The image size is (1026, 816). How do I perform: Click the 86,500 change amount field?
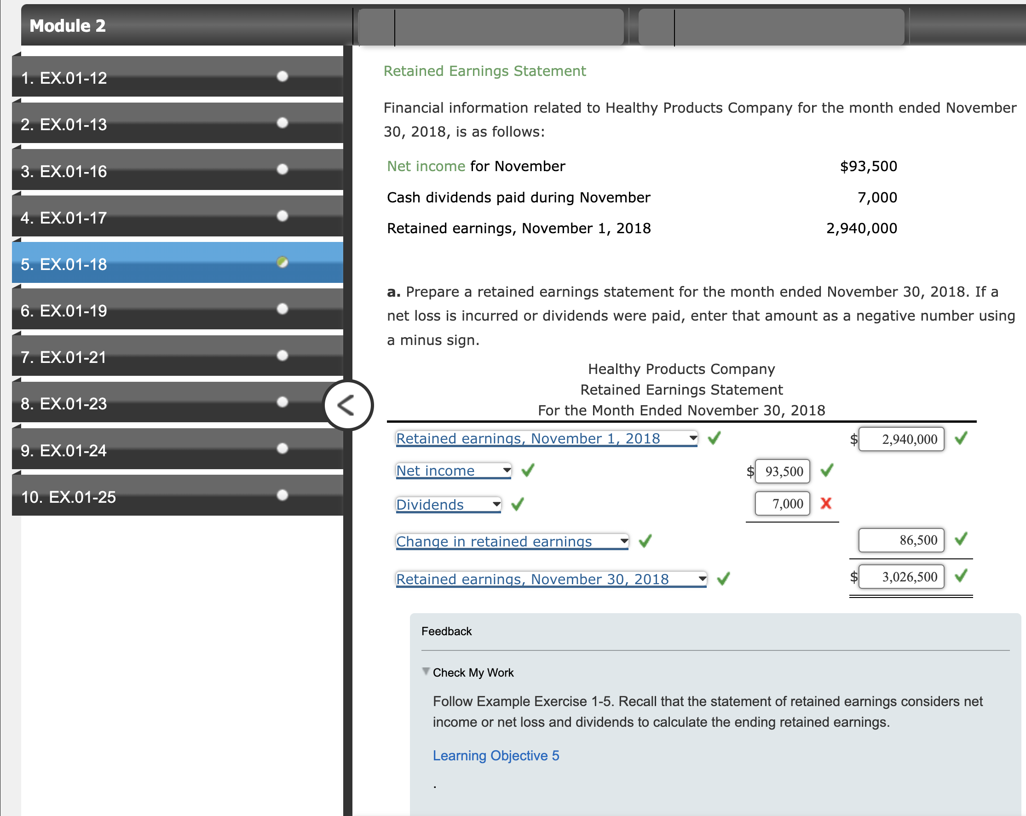(x=901, y=540)
